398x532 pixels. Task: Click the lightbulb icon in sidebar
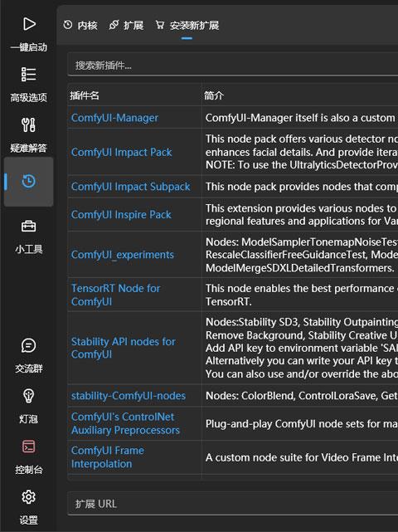[x=28, y=396]
